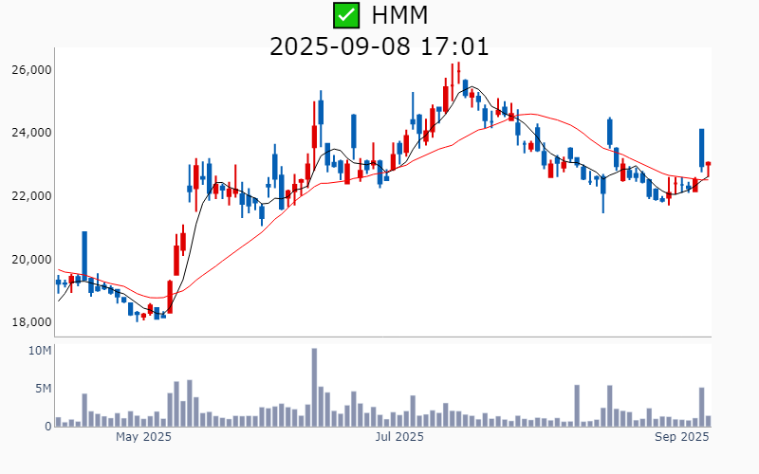Image resolution: width=759 pixels, height=474 pixels.
Task: Click the 20,000 price axis label
Action: [31, 259]
